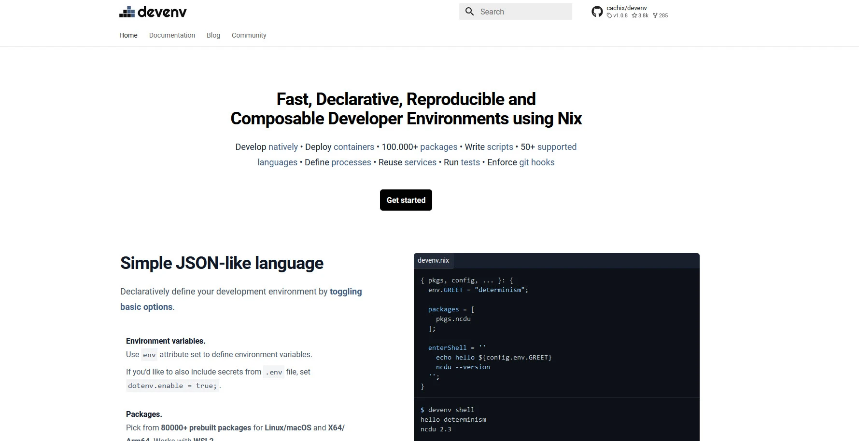Screen dimensions: 859x441
Task: Click the 80000+ prebuilt packages text
Action: 206,428
